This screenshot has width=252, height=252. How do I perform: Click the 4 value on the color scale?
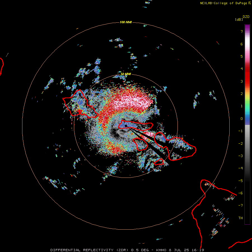pos(242,69)
